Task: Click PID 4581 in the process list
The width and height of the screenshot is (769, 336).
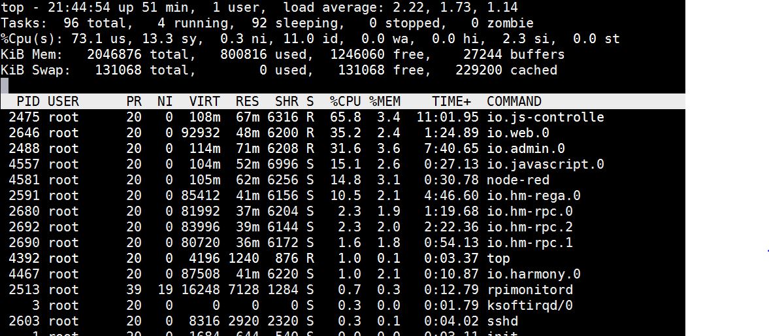Action: [x=25, y=180]
